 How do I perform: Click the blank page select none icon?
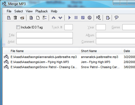[38, 18]
